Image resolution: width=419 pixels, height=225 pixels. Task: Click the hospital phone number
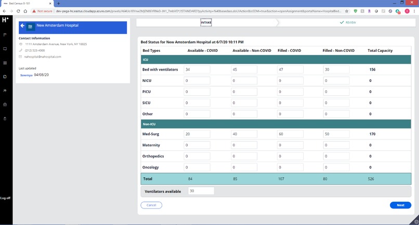coord(35,50)
